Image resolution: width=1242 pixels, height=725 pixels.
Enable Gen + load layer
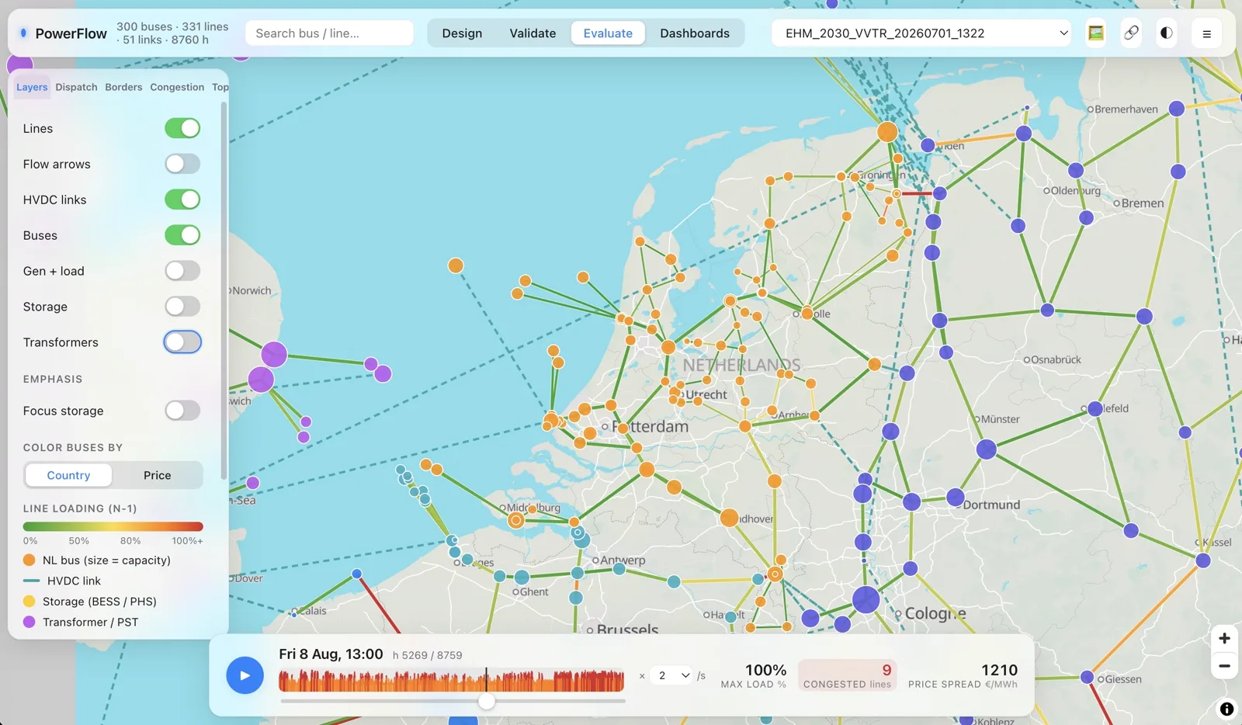coord(182,271)
